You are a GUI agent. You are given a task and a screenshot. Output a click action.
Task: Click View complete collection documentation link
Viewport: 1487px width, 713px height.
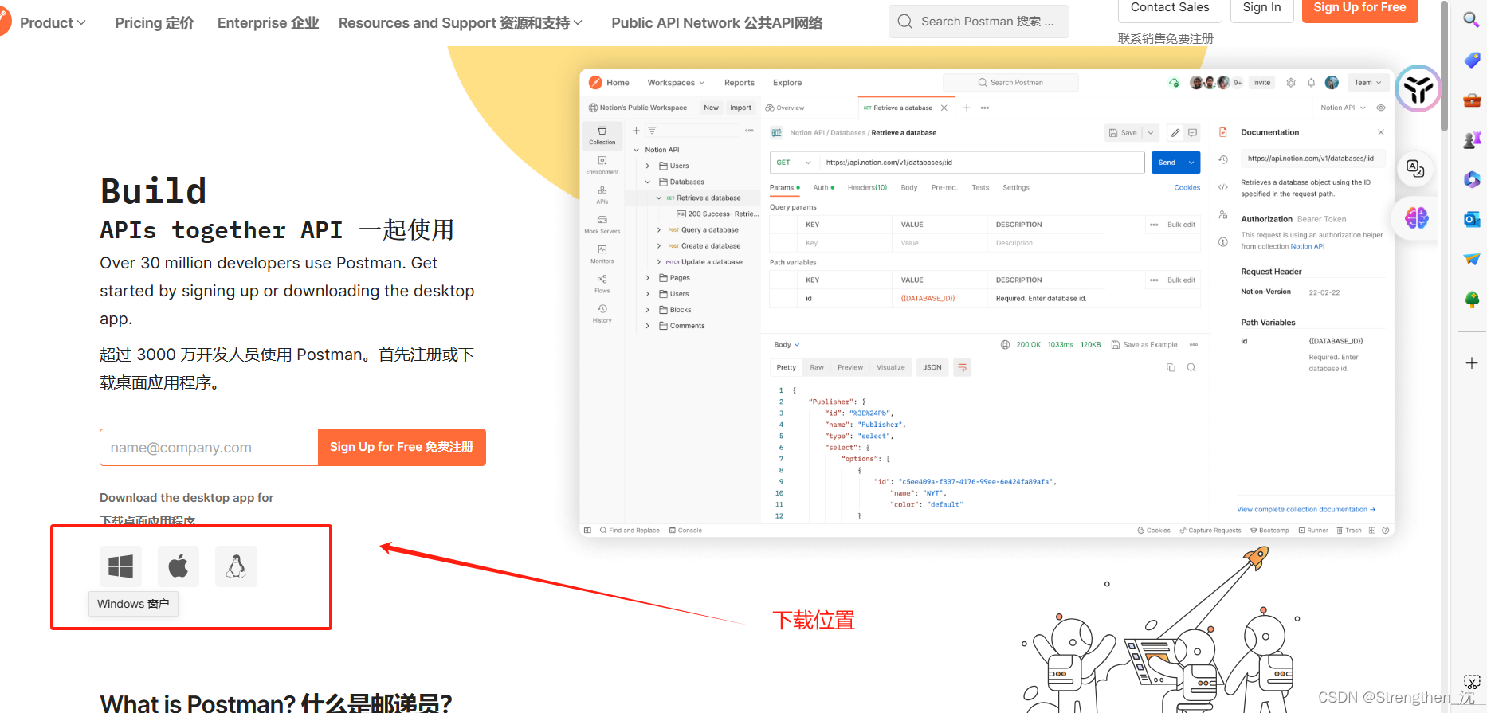point(1305,510)
